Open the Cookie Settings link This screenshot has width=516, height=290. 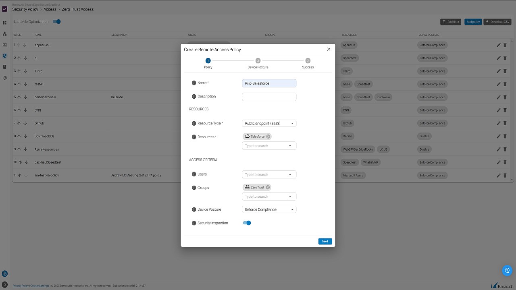[40, 286]
